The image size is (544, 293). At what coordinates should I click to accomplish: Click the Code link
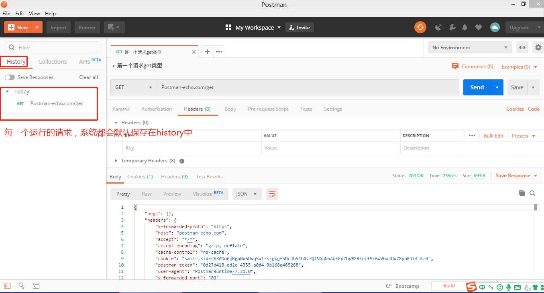[x=534, y=109]
